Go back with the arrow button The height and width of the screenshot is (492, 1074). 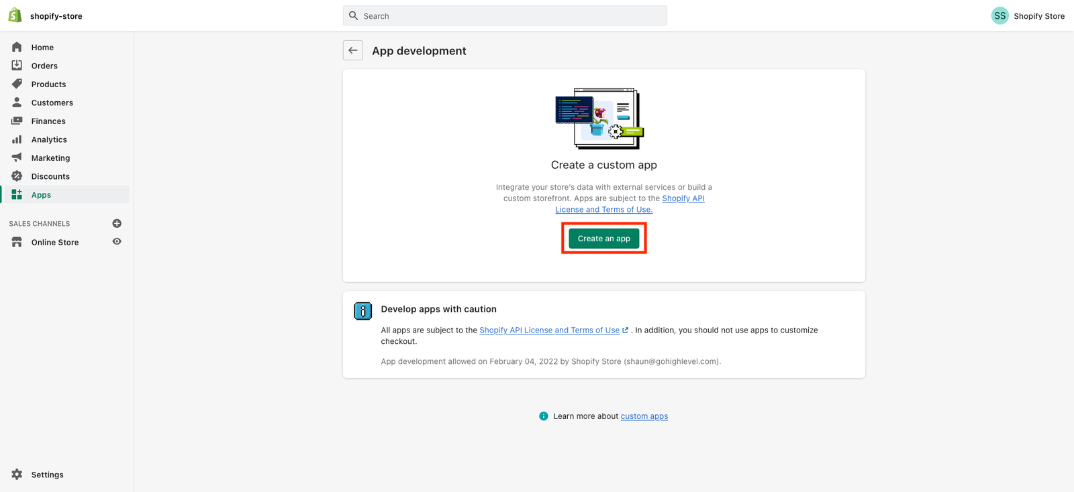(x=353, y=50)
